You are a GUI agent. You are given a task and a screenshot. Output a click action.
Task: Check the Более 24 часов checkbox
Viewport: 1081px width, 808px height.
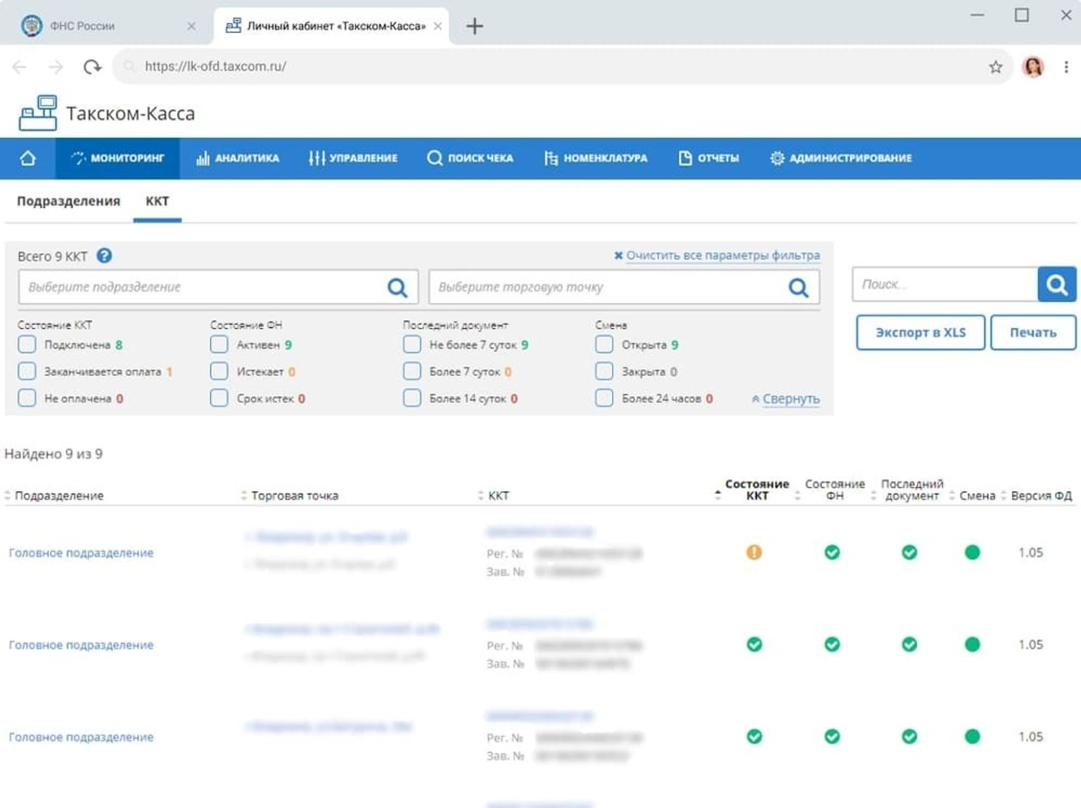point(604,398)
